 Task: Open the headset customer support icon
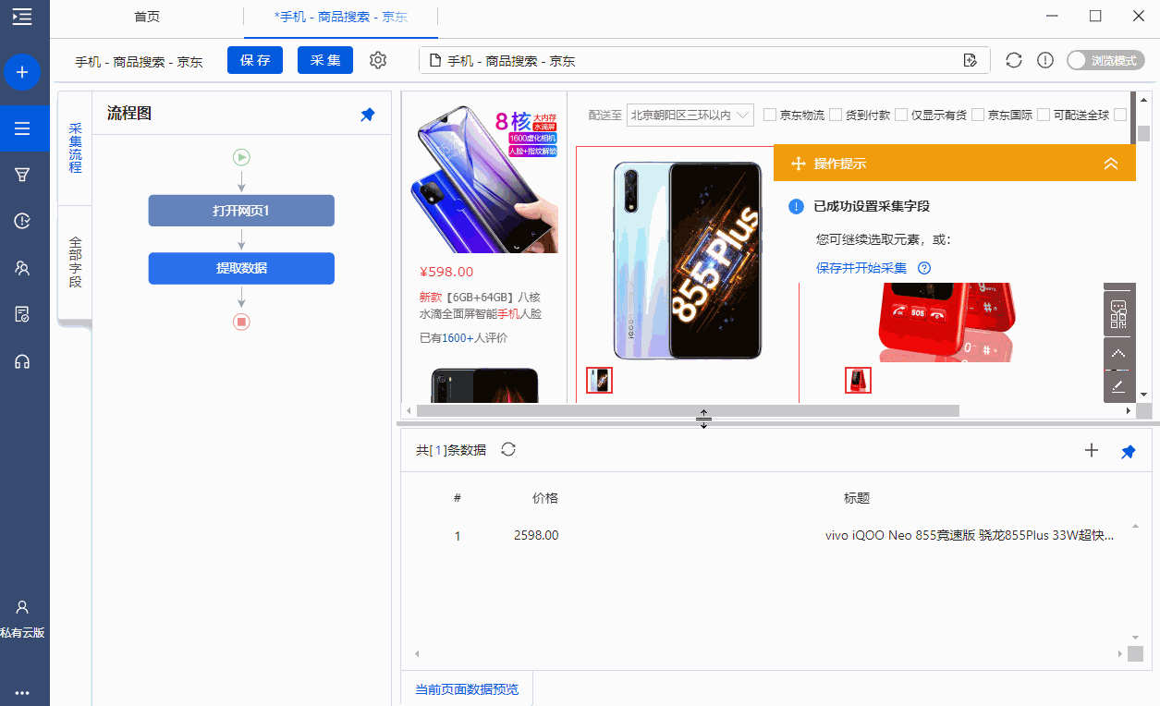click(22, 361)
